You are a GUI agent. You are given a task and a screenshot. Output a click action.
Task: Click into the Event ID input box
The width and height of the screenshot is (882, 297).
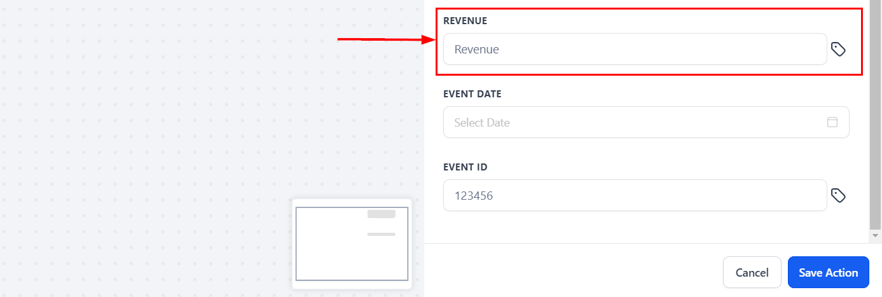coord(634,195)
